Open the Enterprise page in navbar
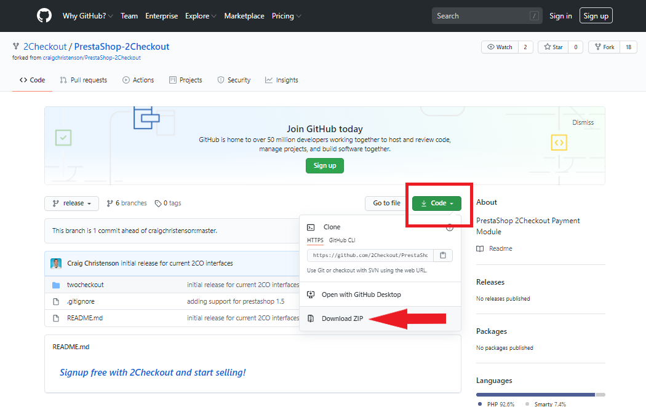Image resolution: width=646 pixels, height=407 pixels. [161, 15]
